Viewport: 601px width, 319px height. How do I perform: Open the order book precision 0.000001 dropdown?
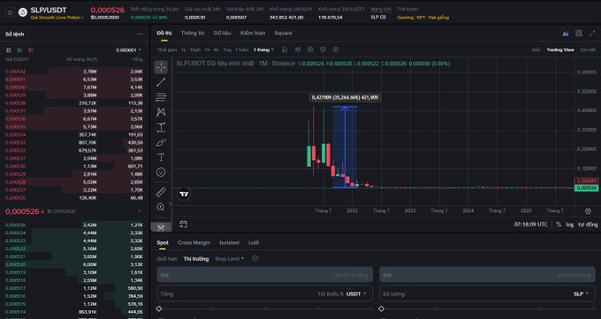(x=128, y=50)
